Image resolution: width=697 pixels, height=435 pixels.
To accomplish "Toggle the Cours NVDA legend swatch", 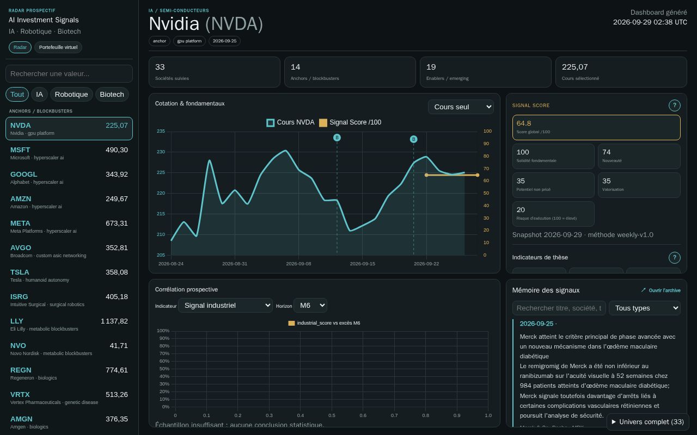I will pos(270,123).
